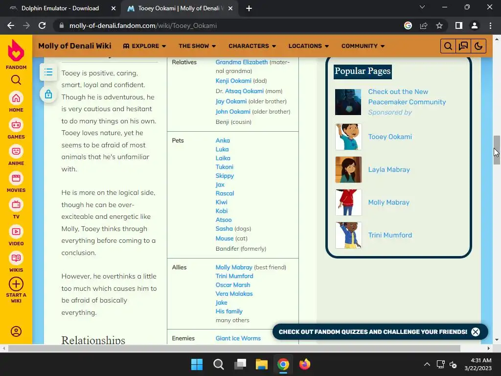Click the Chrome icon on the taskbar
Image resolution: width=501 pixels, height=376 pixels.
tap(283, 364)
